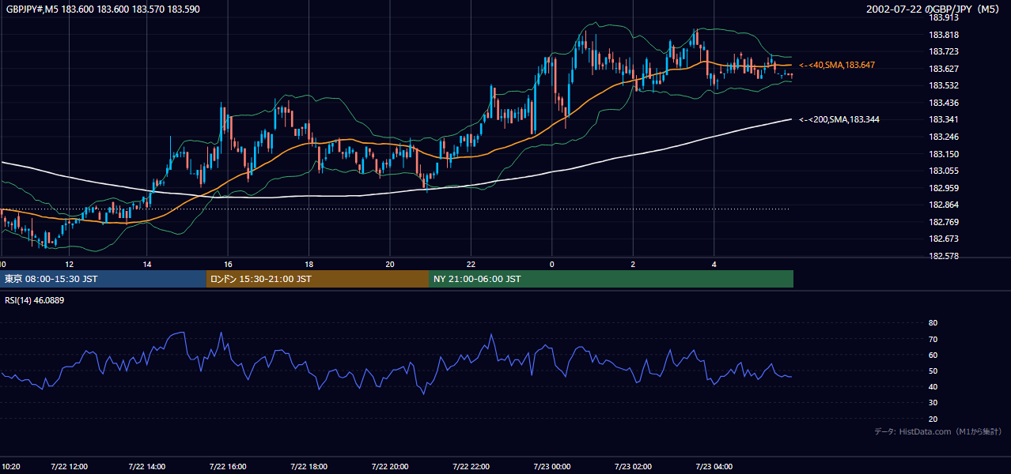Screen dimensions: 1011x474
Task: Click the 7/22 20:00 bottom time label
Action: coord(390,466)
